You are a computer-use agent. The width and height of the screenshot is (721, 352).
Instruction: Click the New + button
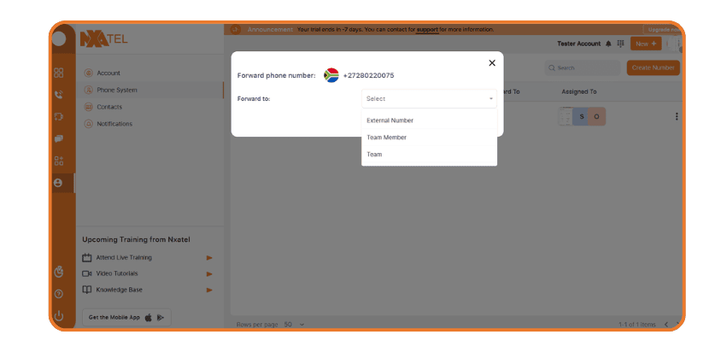[645, 44]
